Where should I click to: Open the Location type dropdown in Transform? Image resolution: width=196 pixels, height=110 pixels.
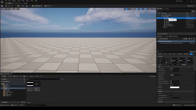162,58
